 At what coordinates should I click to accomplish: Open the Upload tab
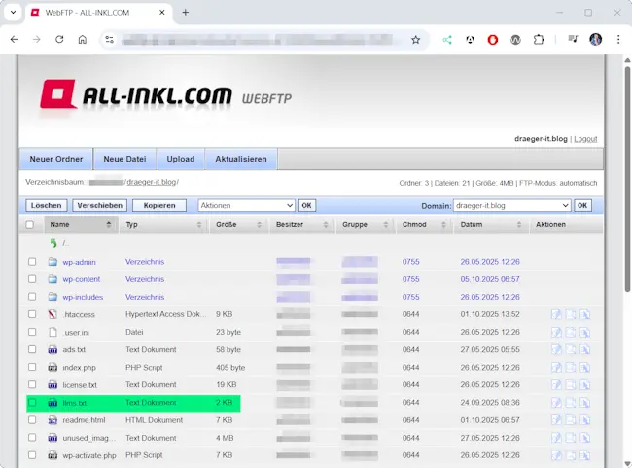click(x=181, y=159)
